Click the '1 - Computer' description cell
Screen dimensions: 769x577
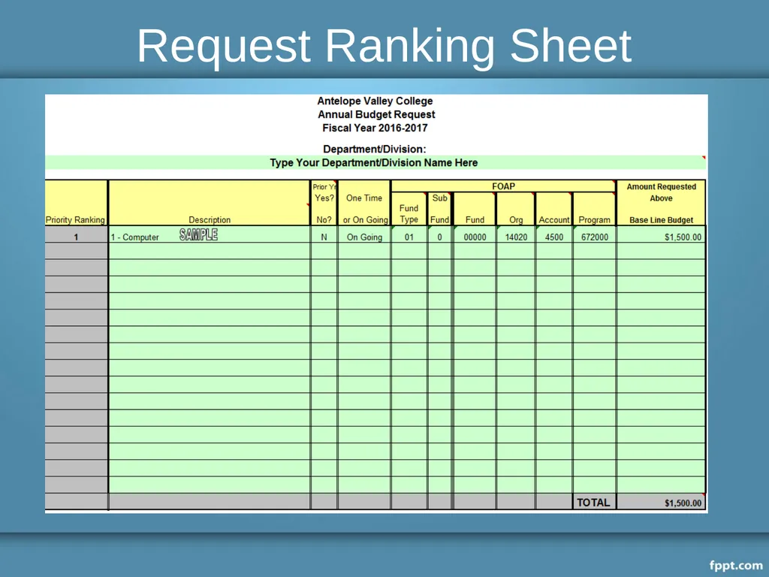pos(210,234)
